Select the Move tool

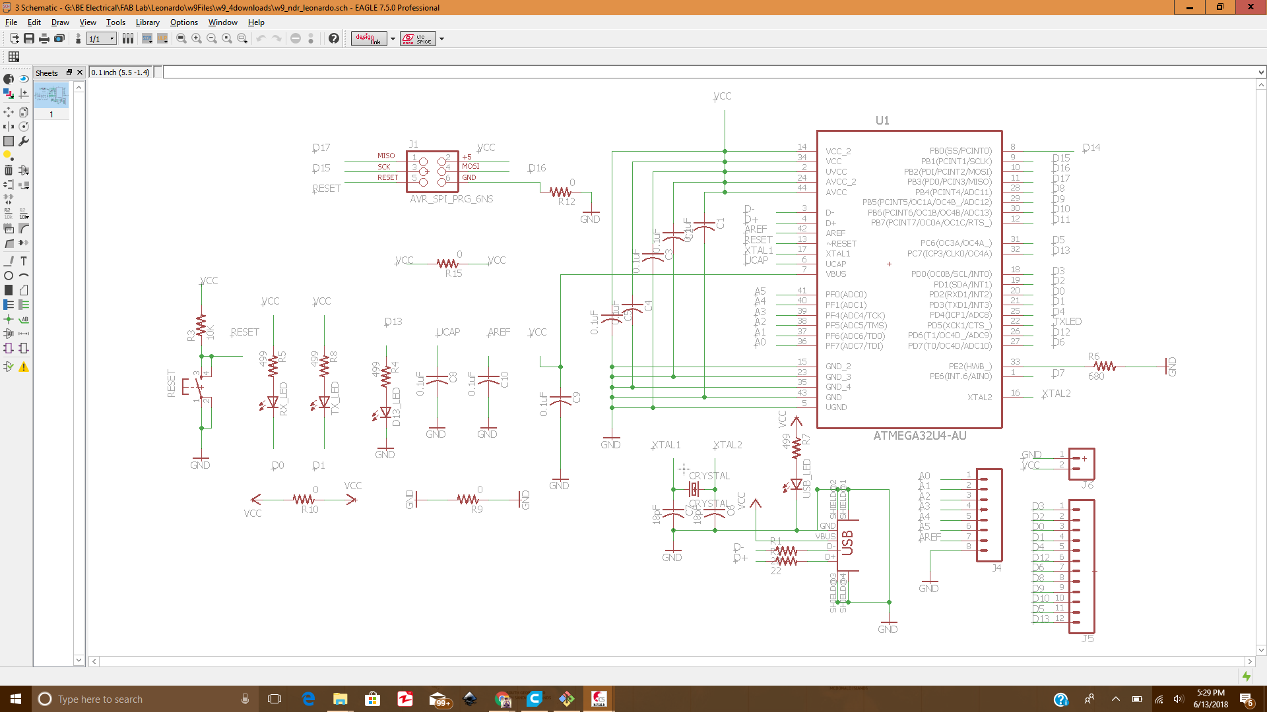click(x=9, y=112)
